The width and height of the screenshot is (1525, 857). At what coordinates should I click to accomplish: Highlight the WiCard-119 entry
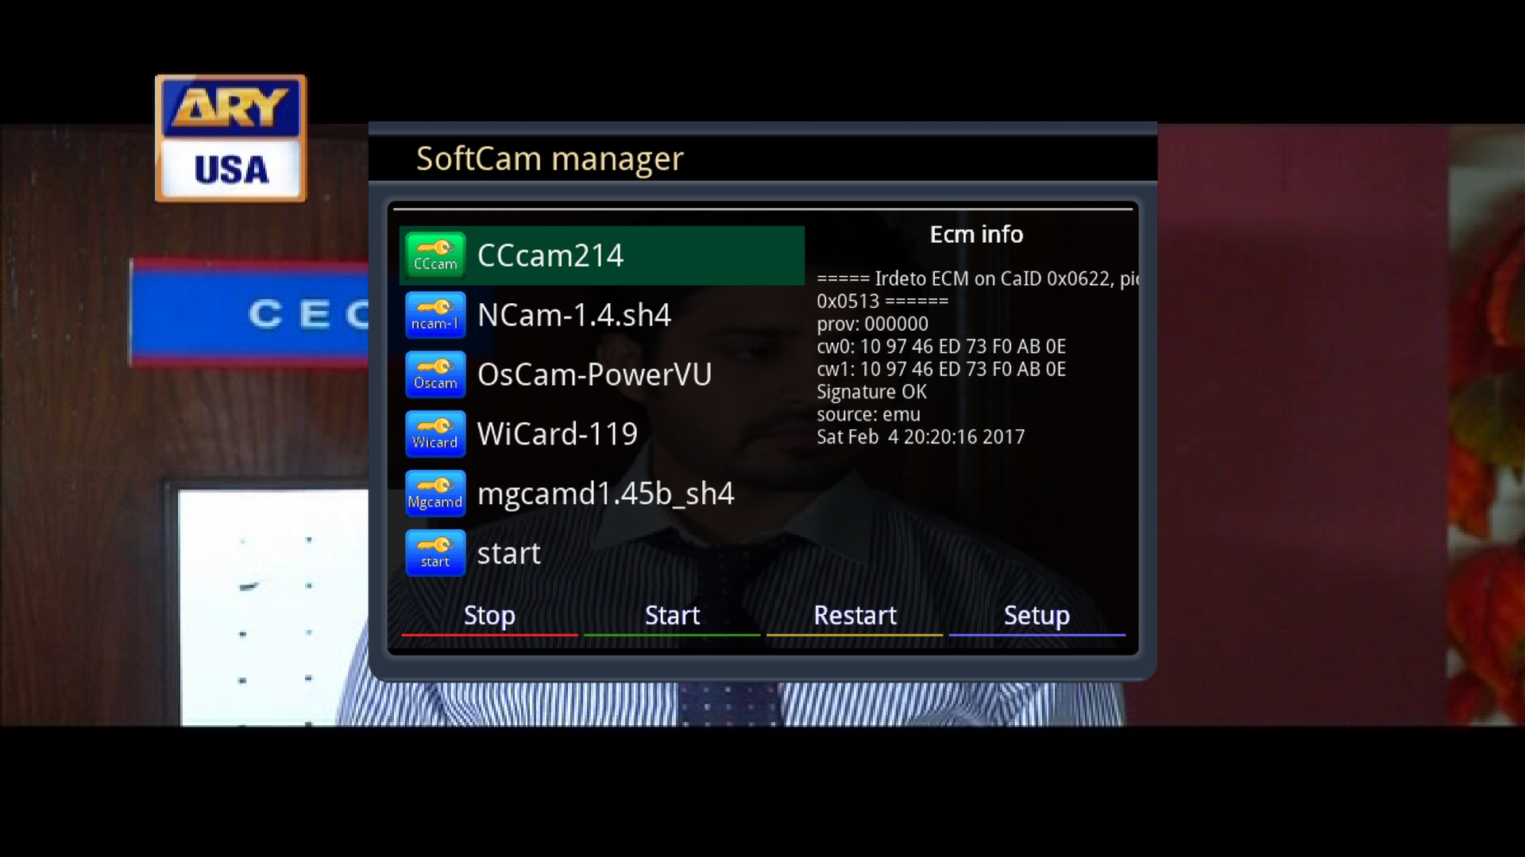point(557,434)
